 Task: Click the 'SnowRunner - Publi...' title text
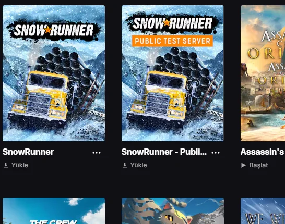164,152
